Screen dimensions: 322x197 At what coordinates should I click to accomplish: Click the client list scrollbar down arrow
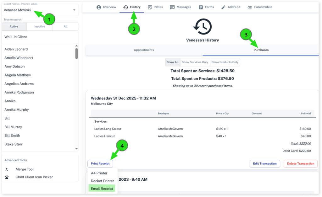[76, 148]
